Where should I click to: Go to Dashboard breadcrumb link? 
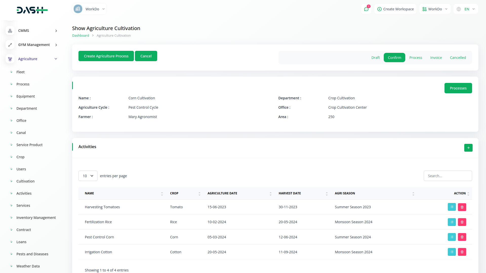(x=80, y=36)
